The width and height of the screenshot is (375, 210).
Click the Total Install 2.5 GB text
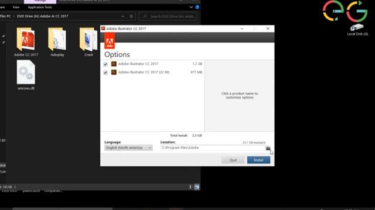(x=186, y=135)
